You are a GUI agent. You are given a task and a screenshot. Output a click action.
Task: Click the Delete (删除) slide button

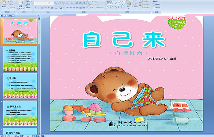[28, 7]
